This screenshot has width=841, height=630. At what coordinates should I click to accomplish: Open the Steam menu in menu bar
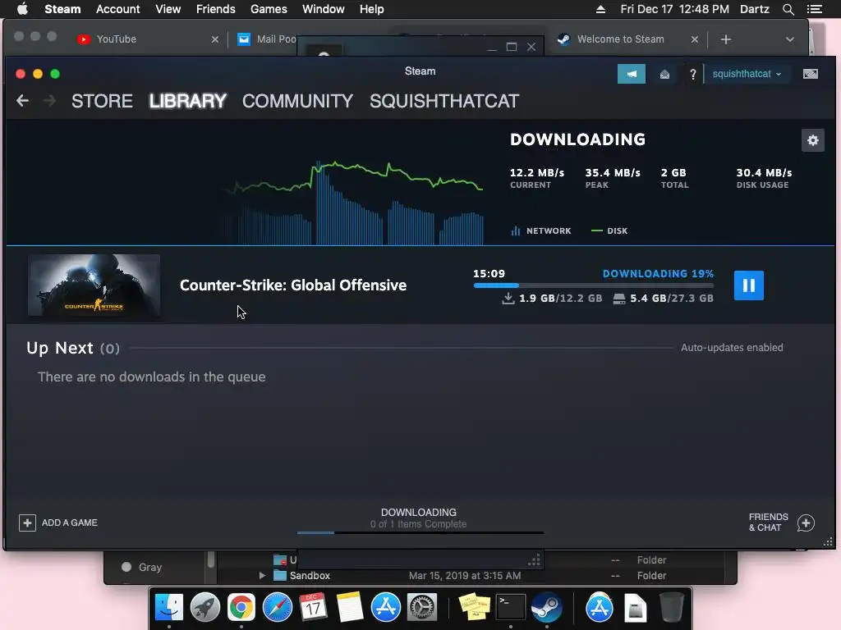62,9
